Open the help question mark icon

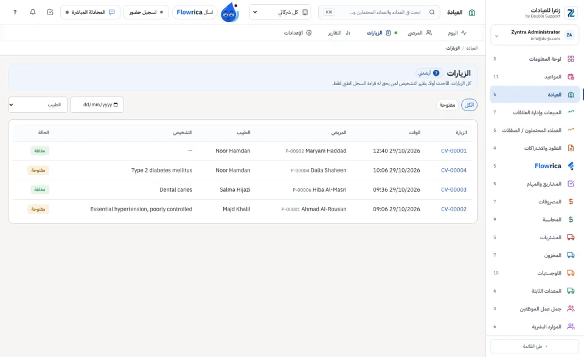click(15, 12)
